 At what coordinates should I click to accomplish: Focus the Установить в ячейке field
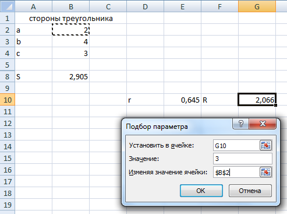click(x=236, y=145)
